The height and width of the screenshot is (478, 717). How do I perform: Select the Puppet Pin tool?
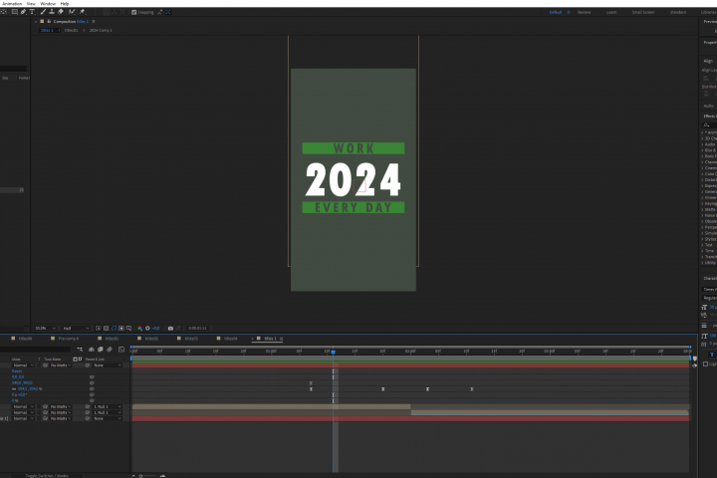pyautogui.click(x=83, y=12)
